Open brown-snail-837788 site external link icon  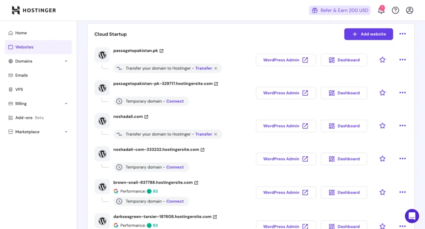196,183
